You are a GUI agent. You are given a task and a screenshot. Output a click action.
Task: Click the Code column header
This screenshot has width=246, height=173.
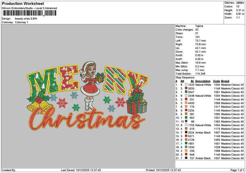click(216, 81)
